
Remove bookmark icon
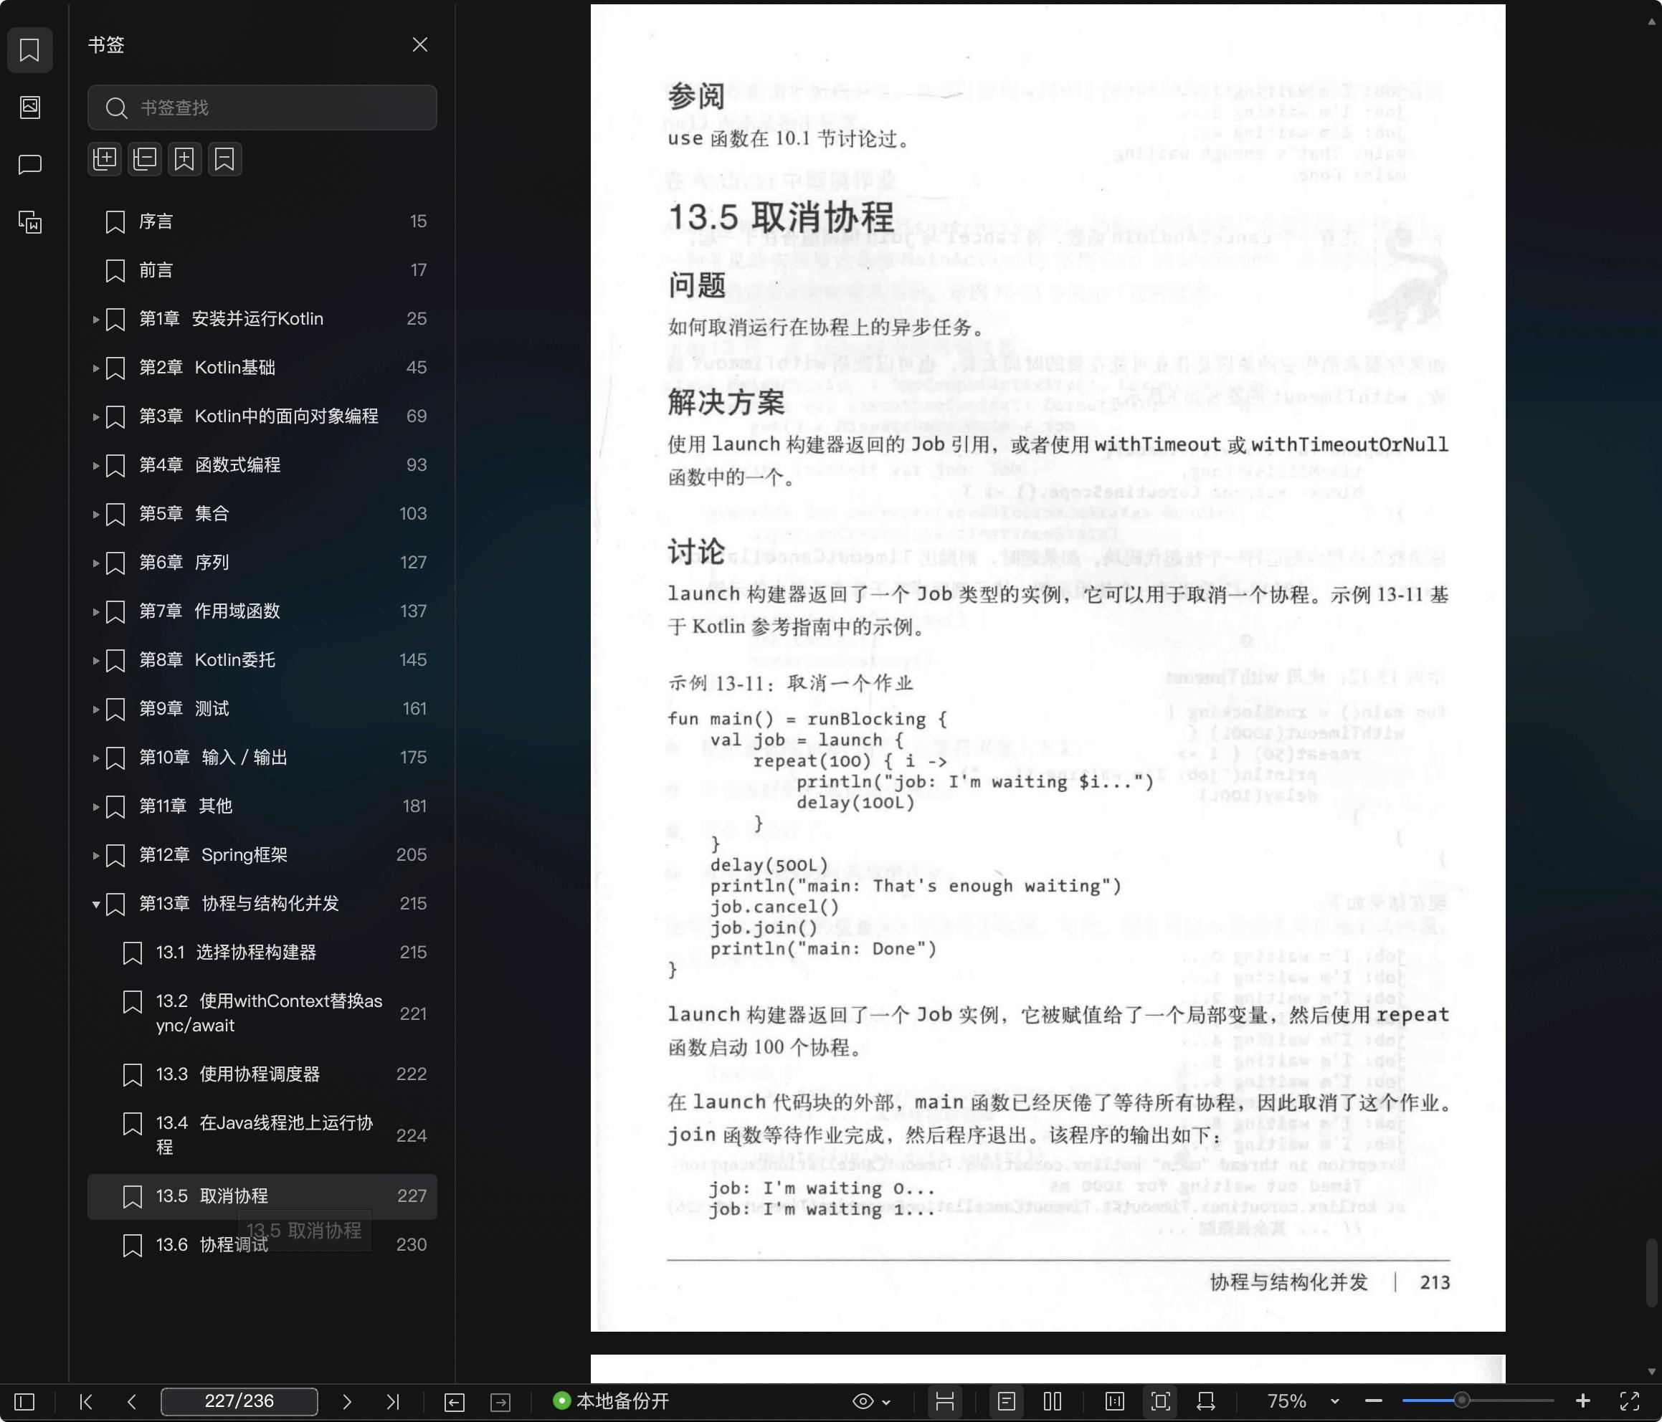[x=224, y=159]
